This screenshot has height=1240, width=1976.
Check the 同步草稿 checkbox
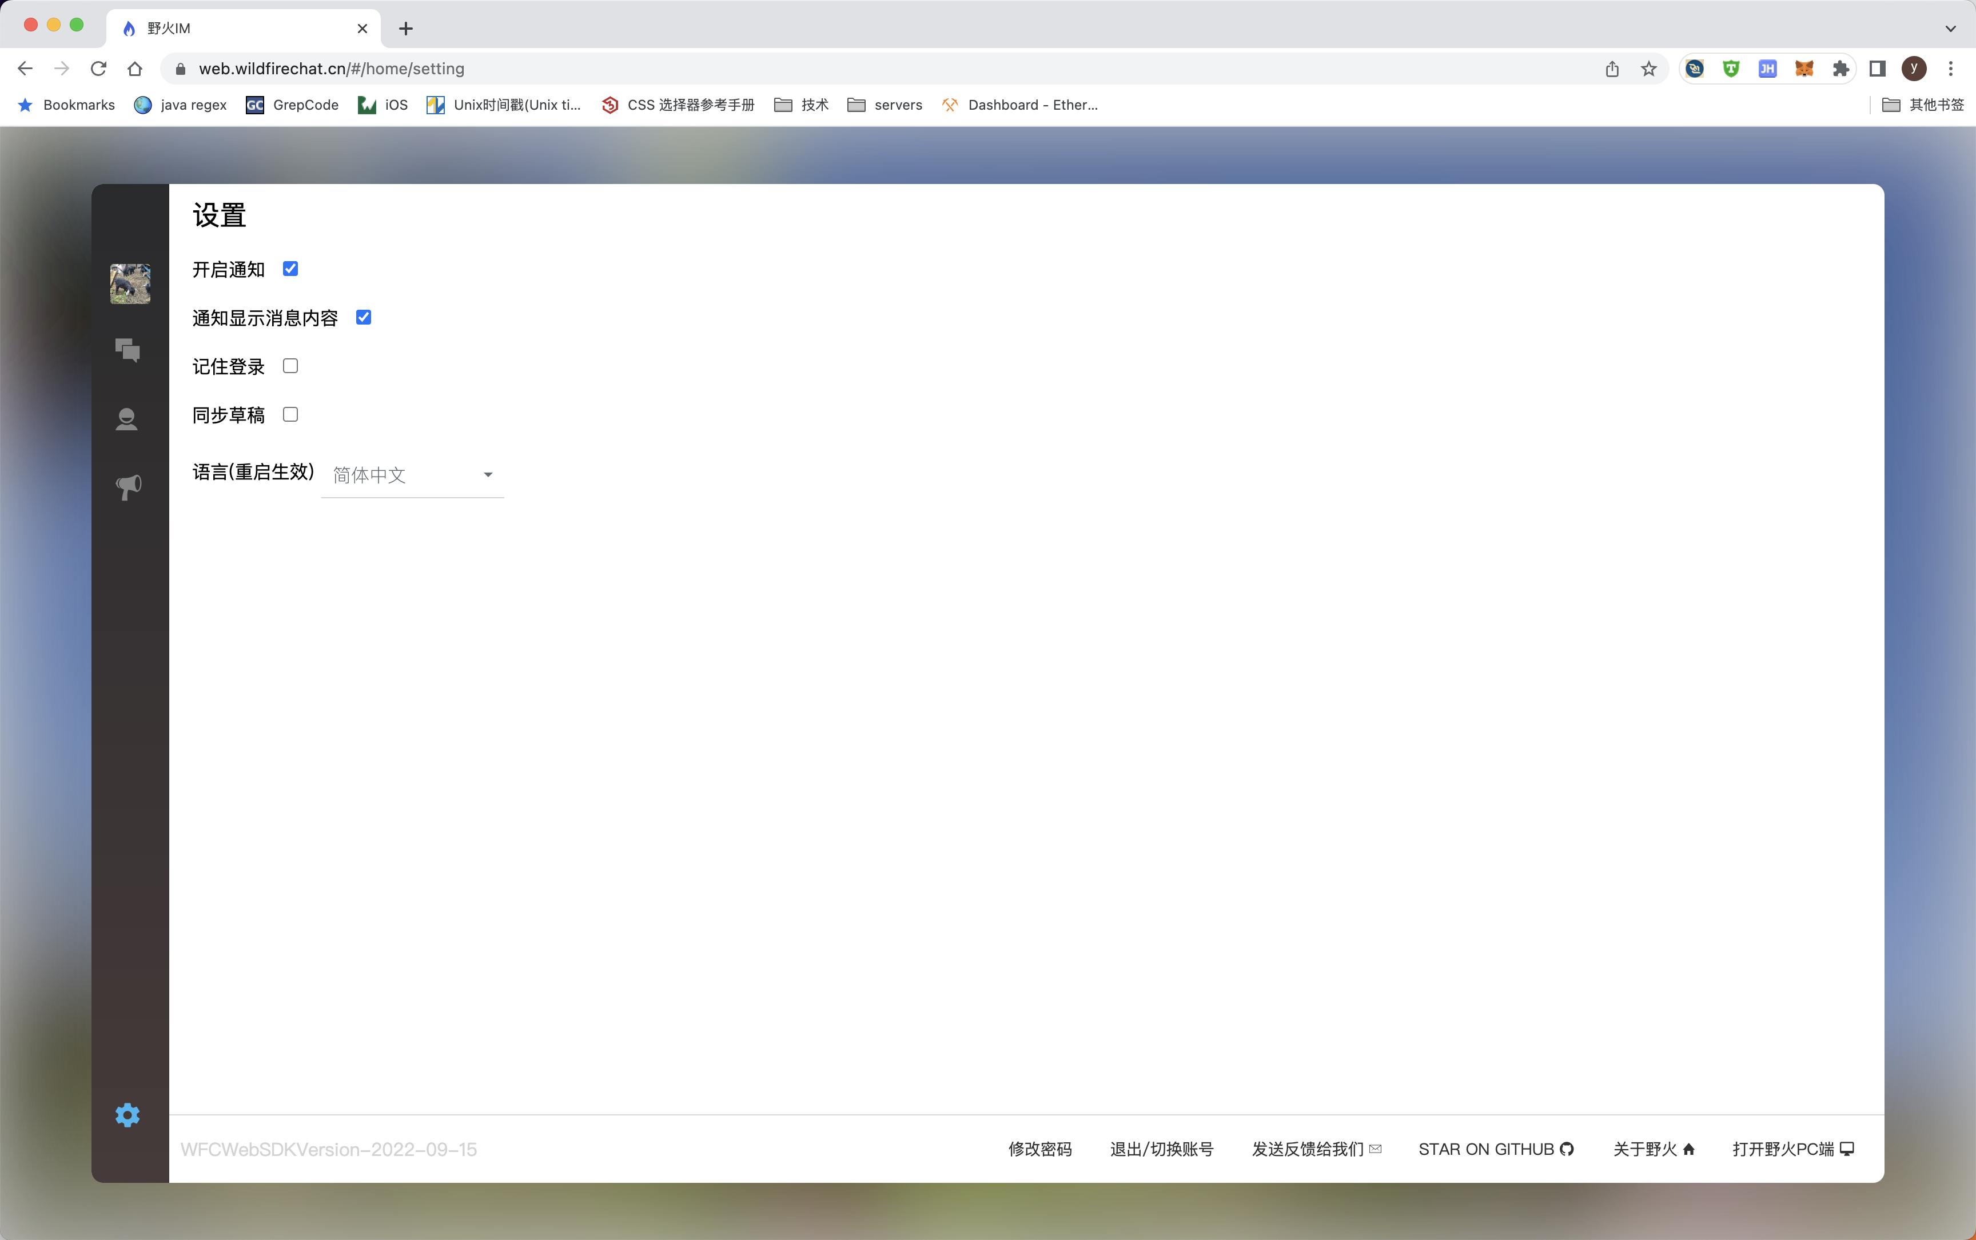[290, 414]
